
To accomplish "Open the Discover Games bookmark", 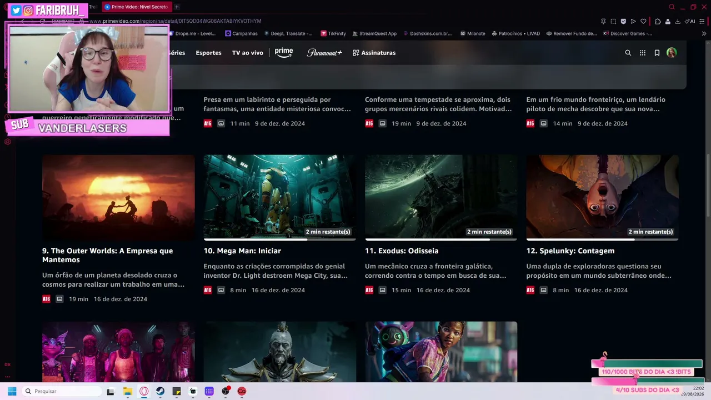I will (628, 33).
